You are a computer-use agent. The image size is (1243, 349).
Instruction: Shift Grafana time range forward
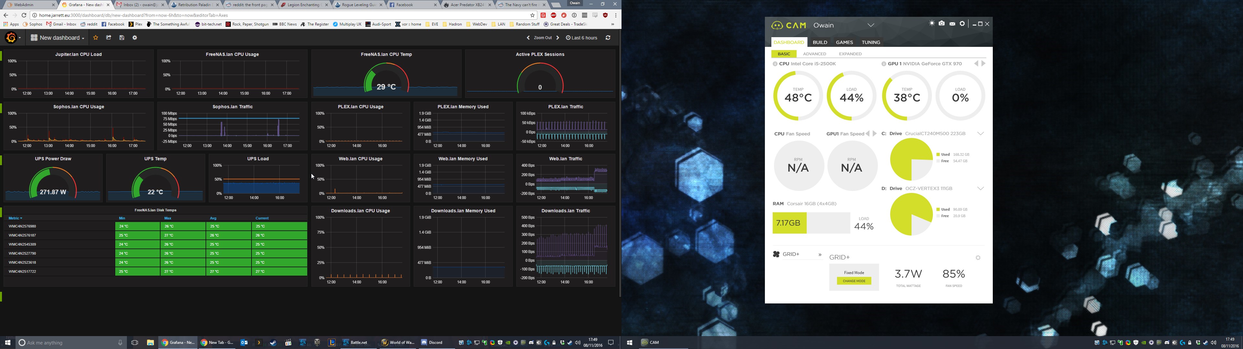point(558,37)
